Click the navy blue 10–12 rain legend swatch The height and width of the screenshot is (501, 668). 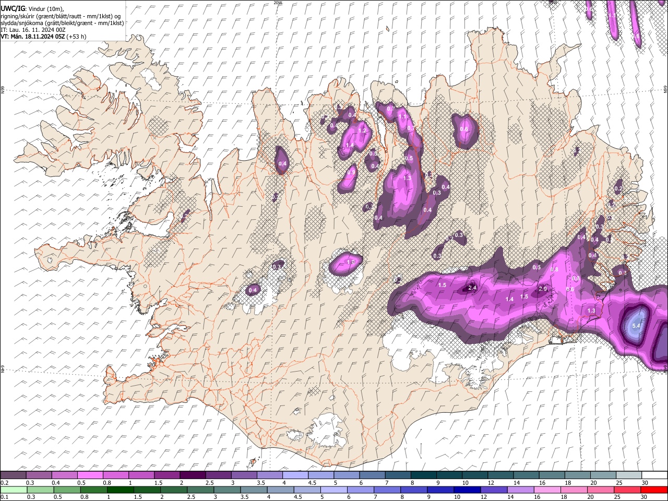[467, 490]
